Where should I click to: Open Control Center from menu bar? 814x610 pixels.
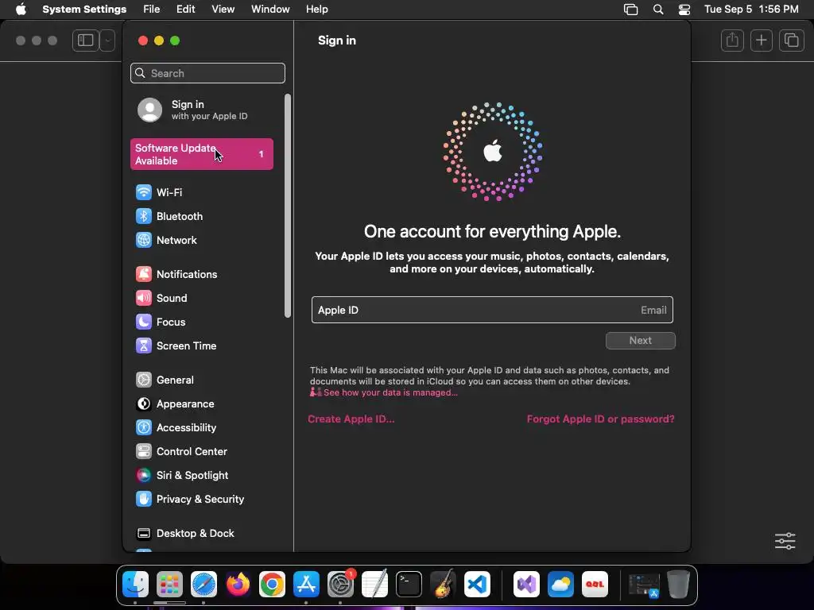tap(684, 10)
